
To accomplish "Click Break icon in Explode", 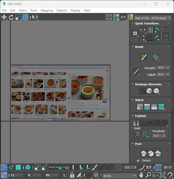I will 136,123.
